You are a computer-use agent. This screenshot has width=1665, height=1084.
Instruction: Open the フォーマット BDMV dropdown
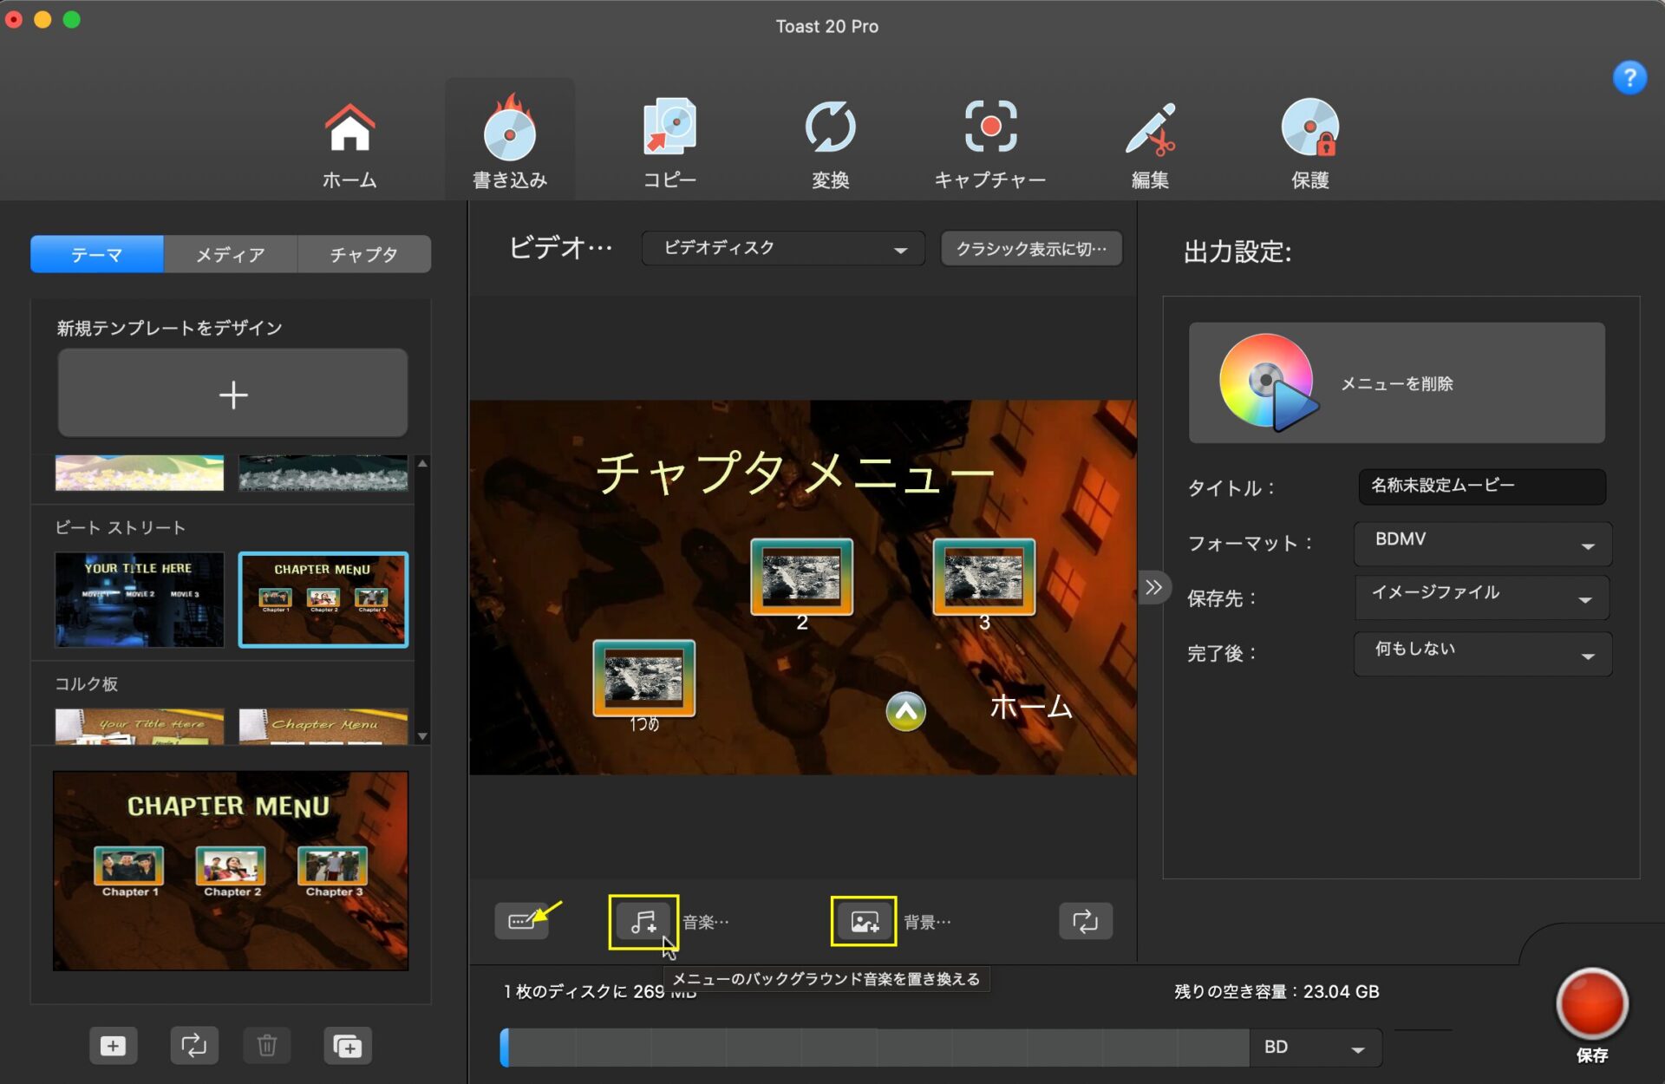1483,543
